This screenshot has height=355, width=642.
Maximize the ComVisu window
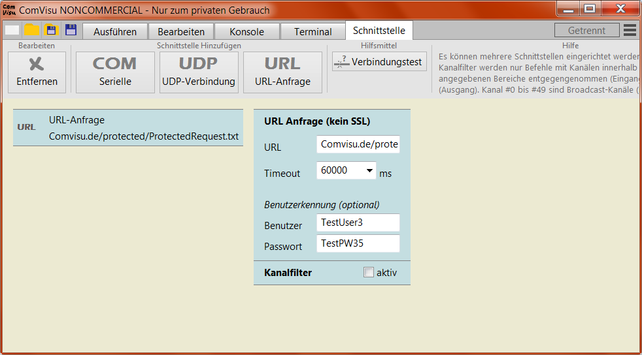(x=590, y=9)
